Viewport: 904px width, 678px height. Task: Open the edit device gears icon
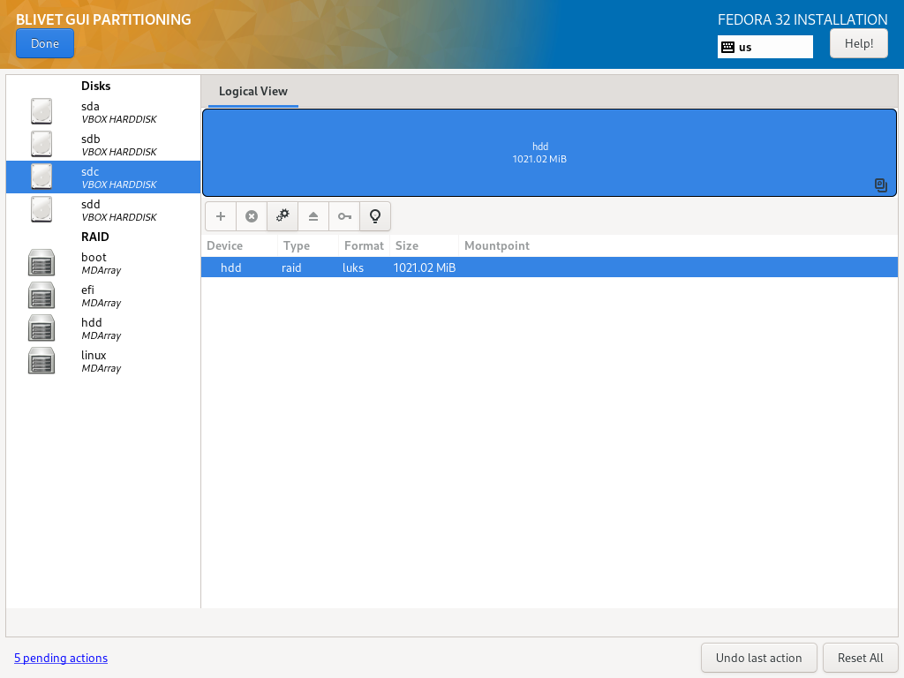pos(282,216)
